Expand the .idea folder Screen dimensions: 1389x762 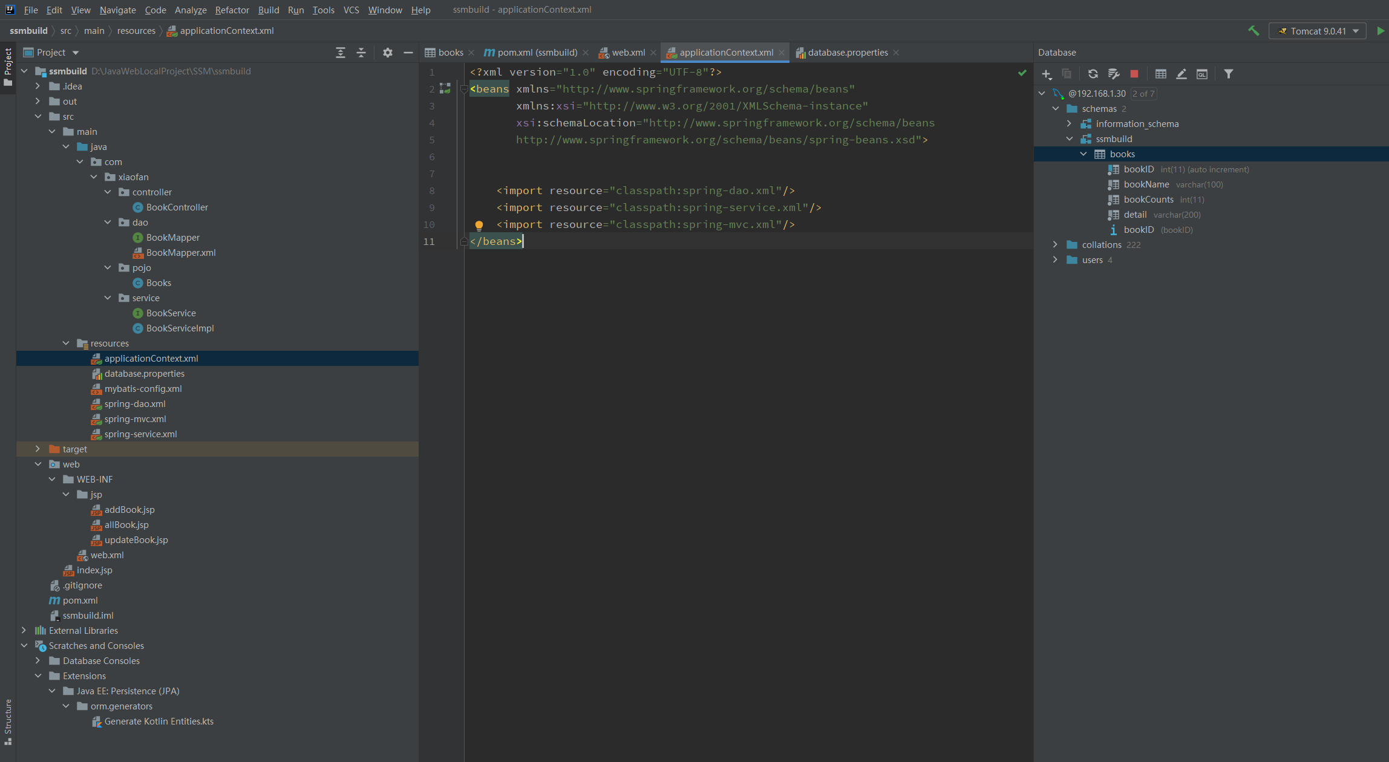click(x=38, y=86)
